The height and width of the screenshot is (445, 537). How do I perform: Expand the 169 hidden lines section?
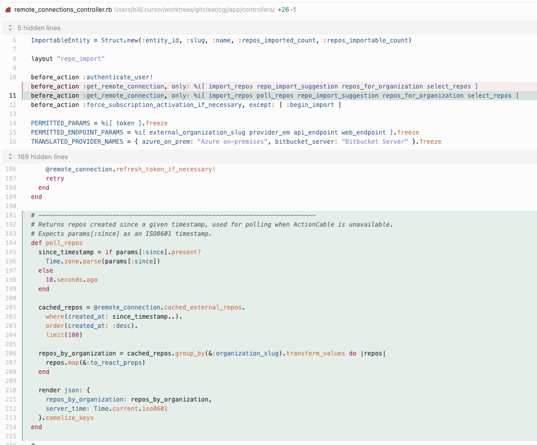pos(42,157)
